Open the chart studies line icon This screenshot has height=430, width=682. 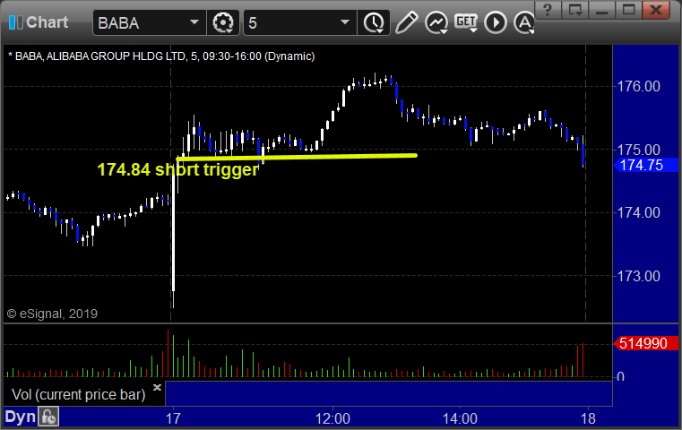(436, 22)
